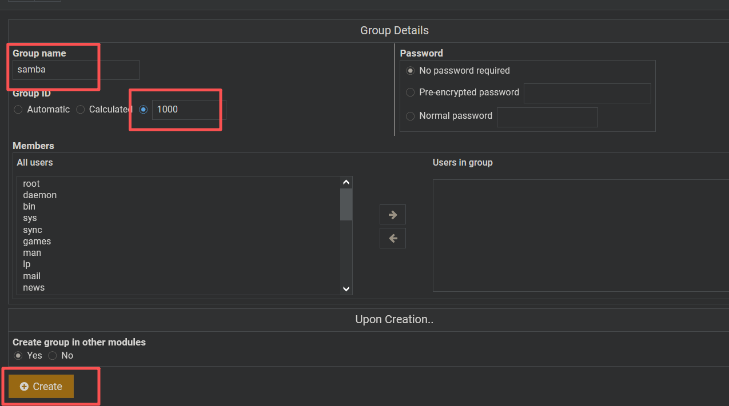
Task: Click the Pre-encrypted password text box
Action: tap(587, 93)
